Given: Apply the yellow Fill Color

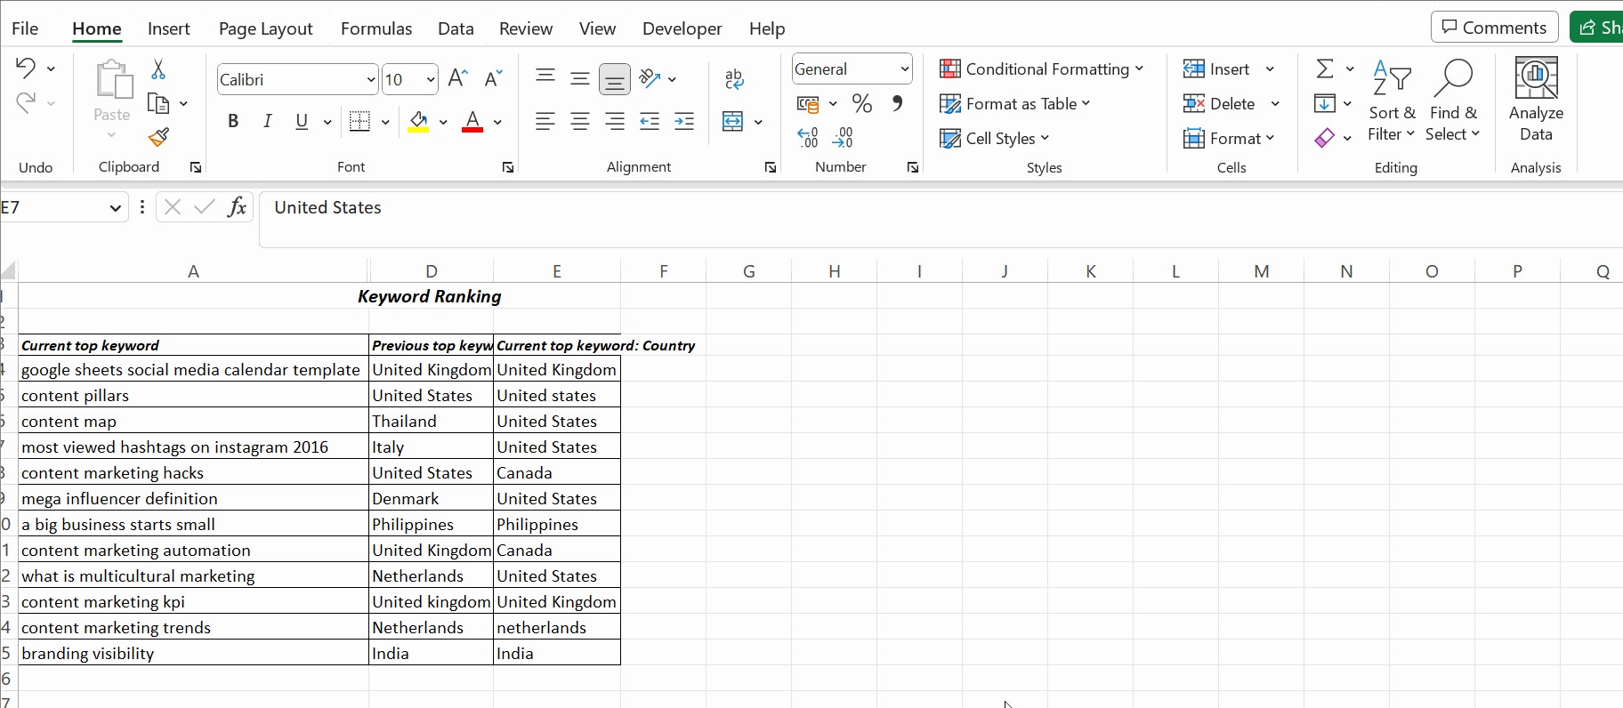Looking at the screenshot, I should (x=418, y=121).
